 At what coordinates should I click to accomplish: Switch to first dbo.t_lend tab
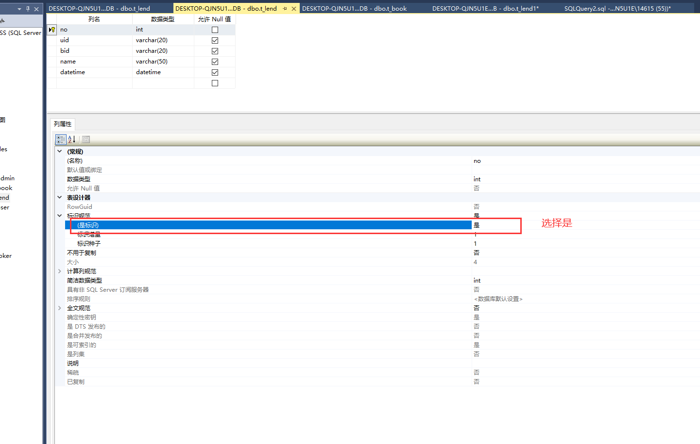pos(100,9)
